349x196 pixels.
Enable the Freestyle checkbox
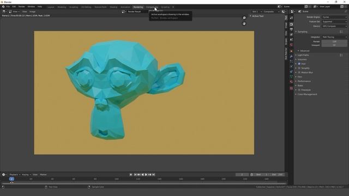tap(299, 90)
